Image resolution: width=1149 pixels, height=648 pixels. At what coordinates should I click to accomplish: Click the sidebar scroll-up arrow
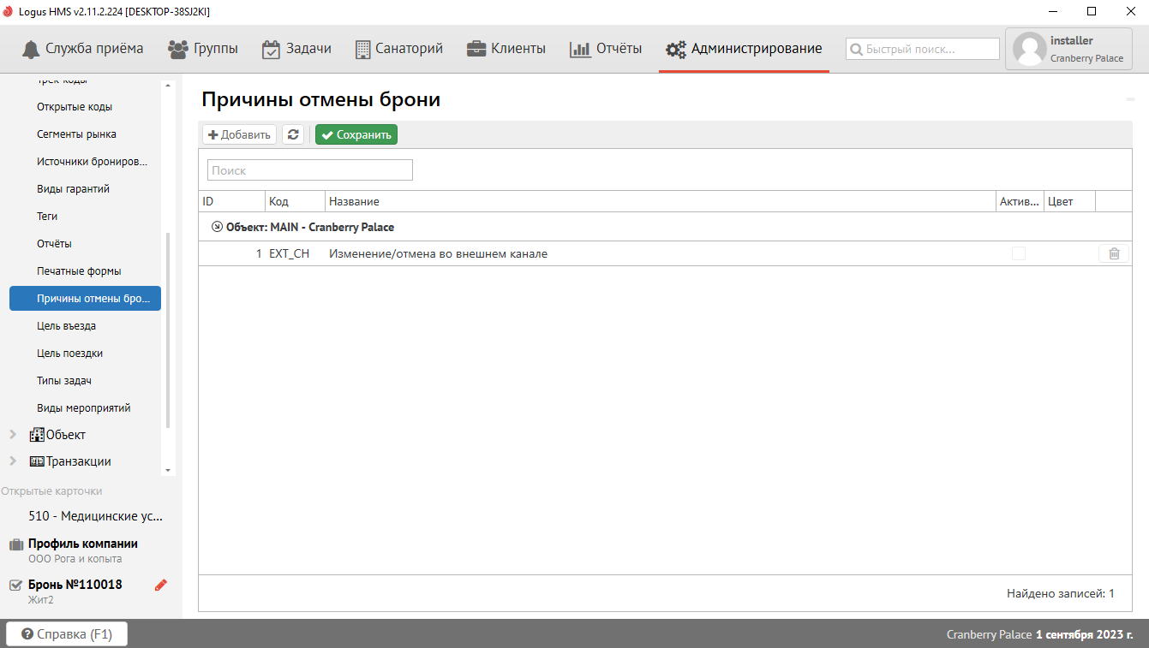168,86
